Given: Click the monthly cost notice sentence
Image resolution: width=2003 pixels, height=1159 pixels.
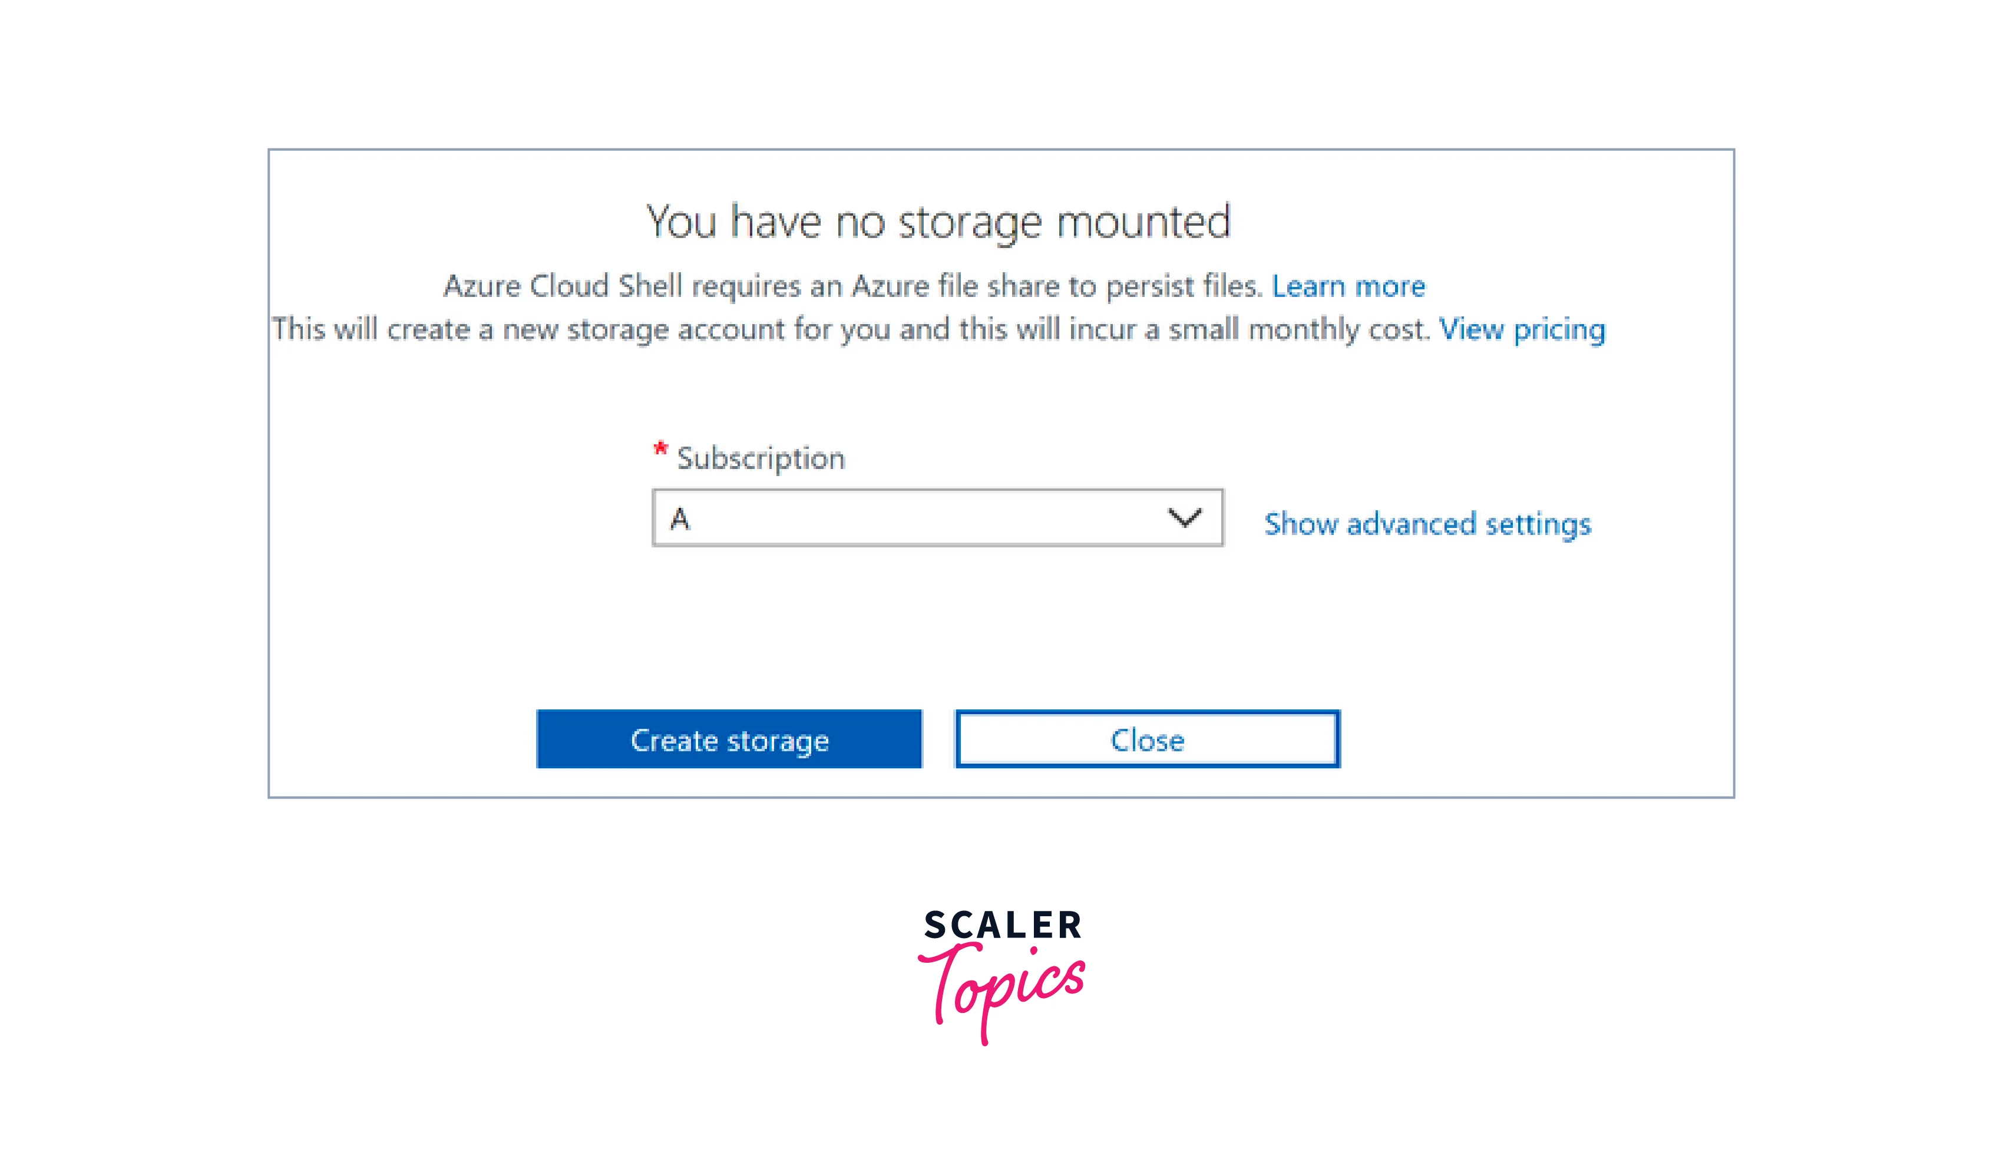Looking at the screenshot, I should tap(851, 329).
